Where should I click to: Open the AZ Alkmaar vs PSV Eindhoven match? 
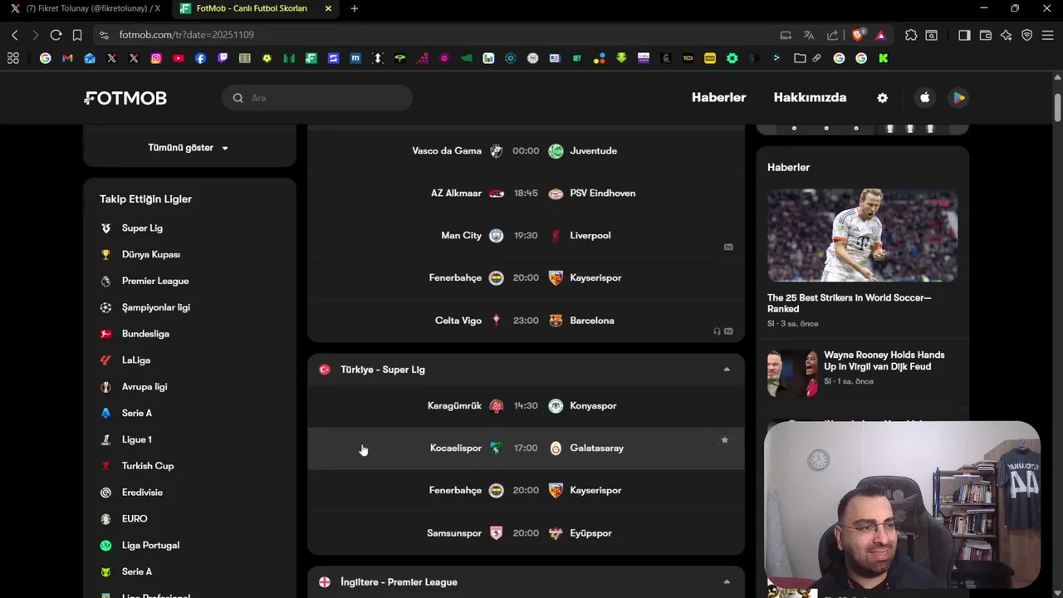[526, 194]
